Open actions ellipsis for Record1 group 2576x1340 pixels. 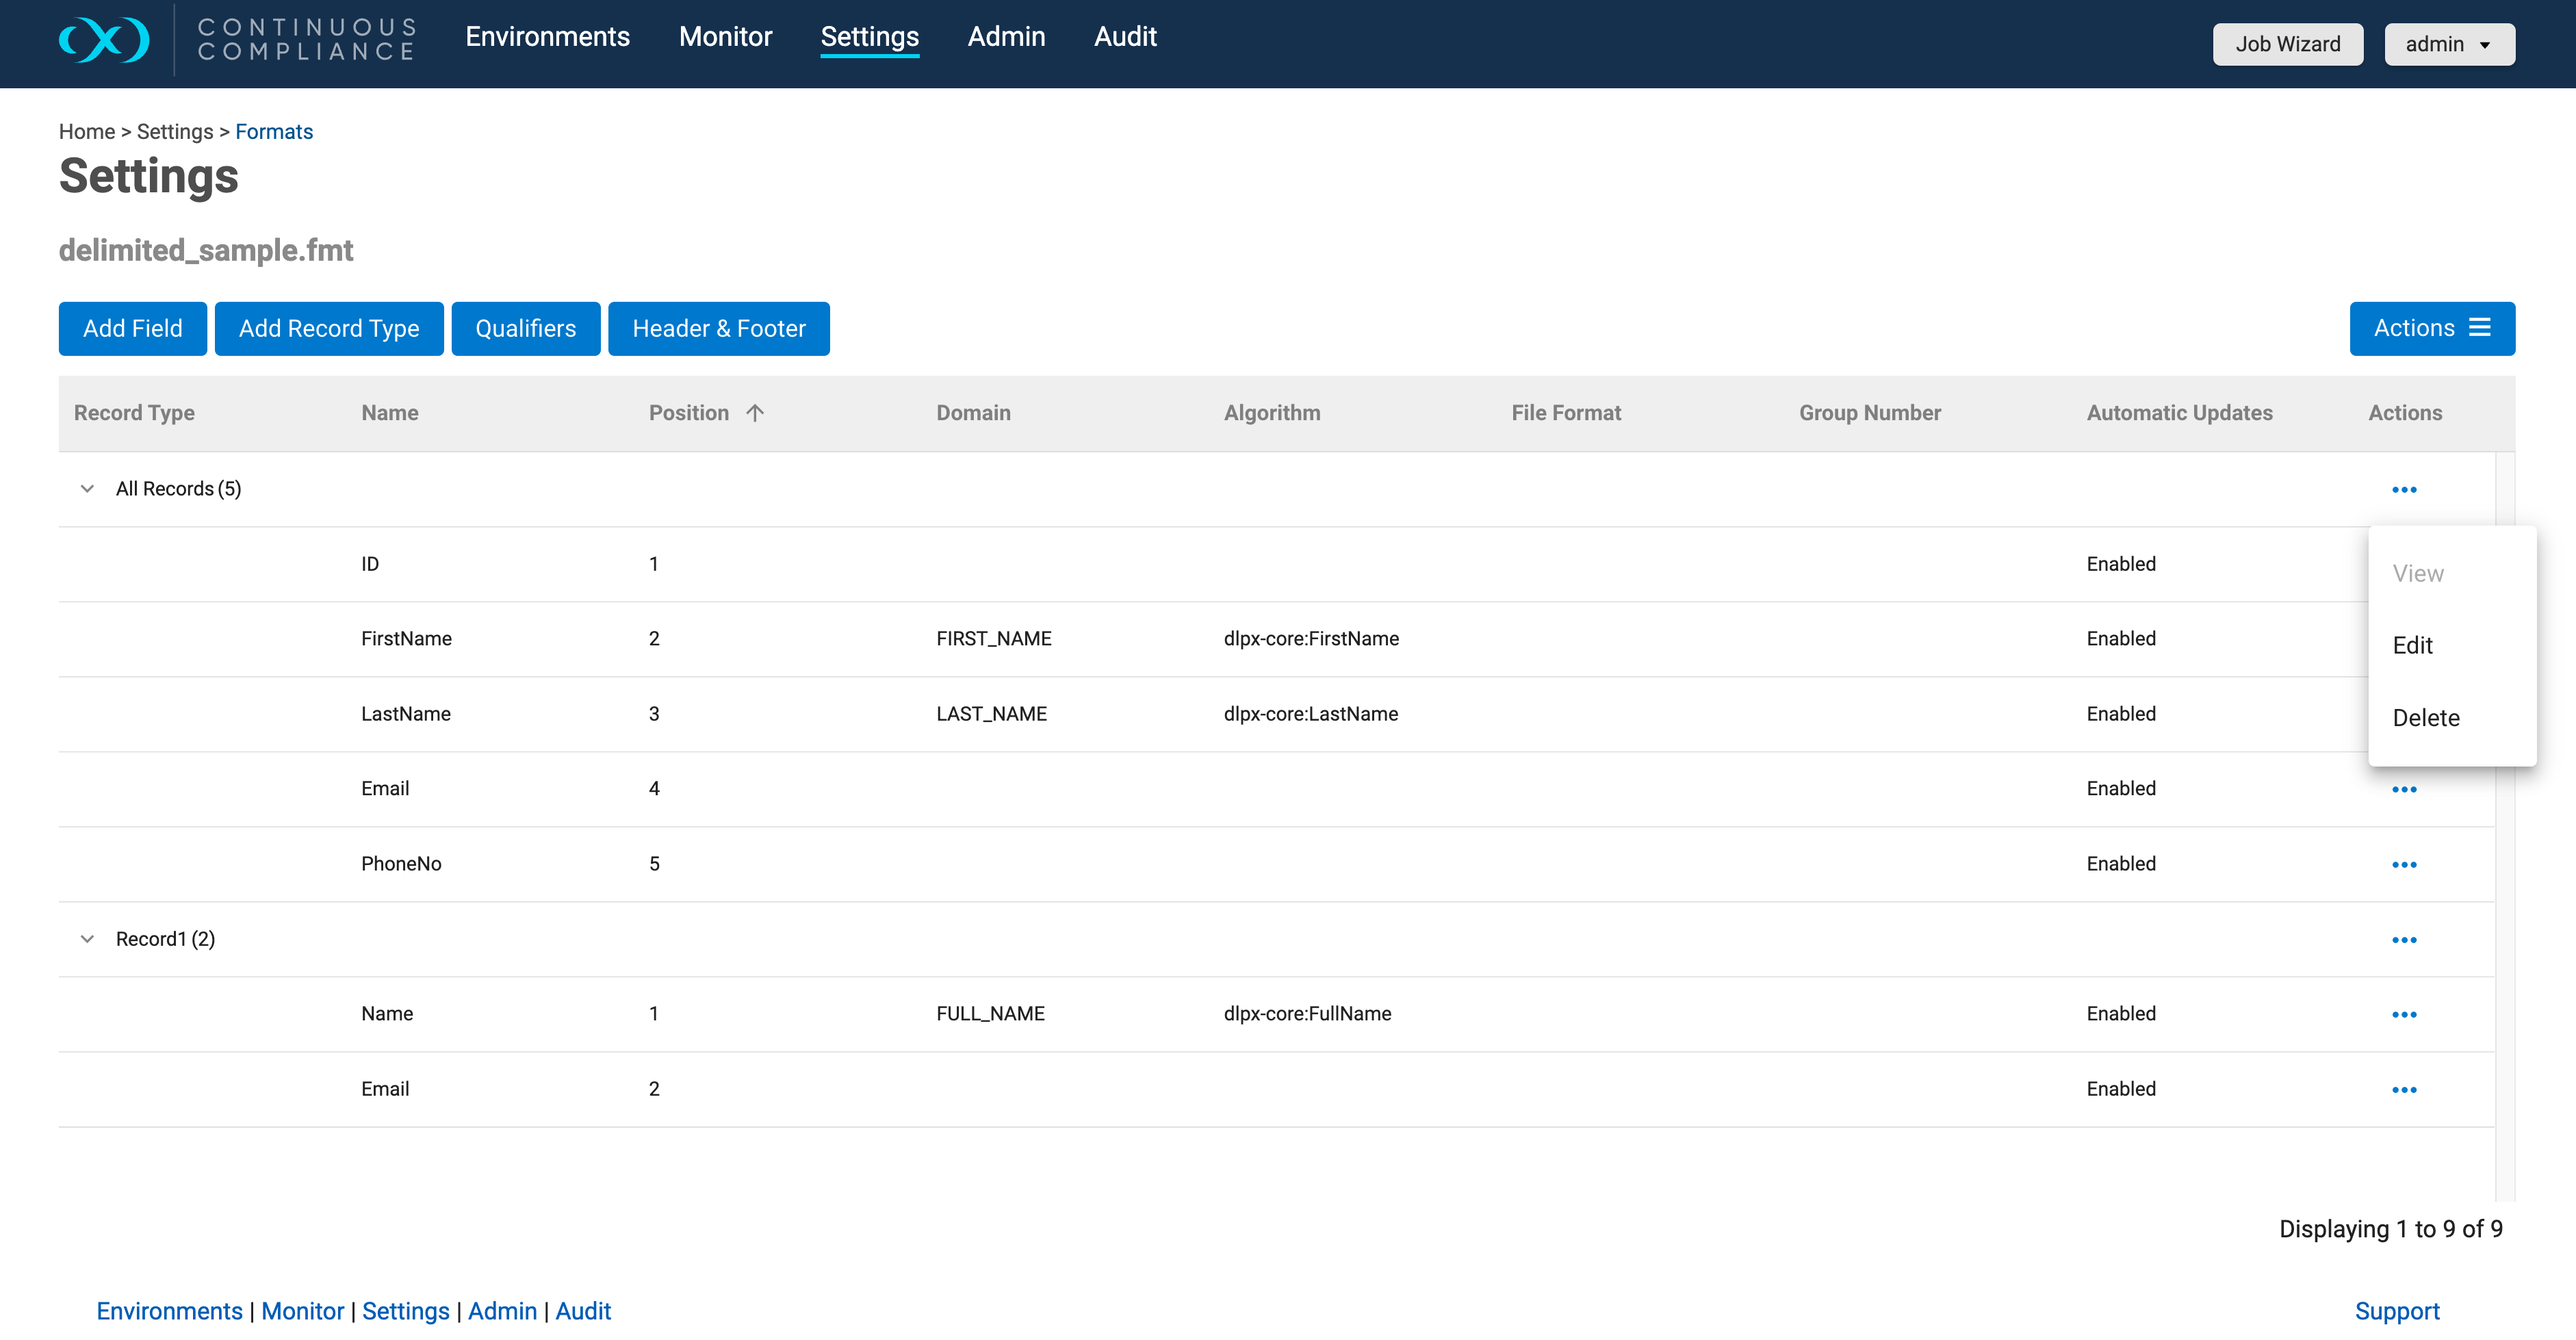2404,940
